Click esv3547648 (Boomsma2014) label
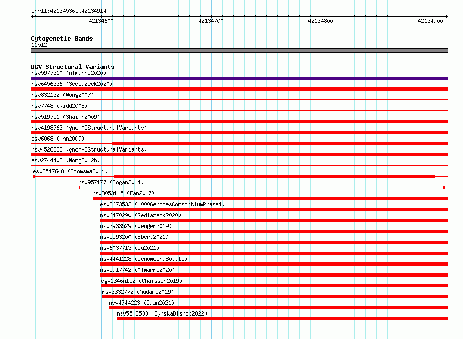This screenshot has height=339, width=463. (x=70, y=171)
